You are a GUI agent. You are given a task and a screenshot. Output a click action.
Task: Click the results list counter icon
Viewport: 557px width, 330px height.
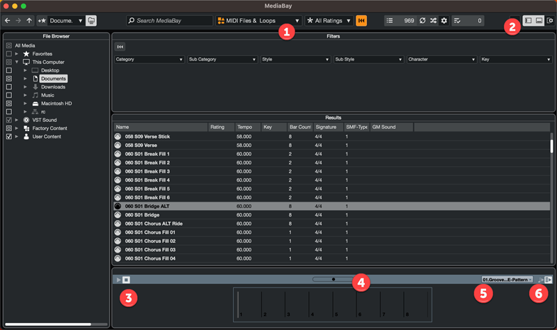[x=390, y=21]
